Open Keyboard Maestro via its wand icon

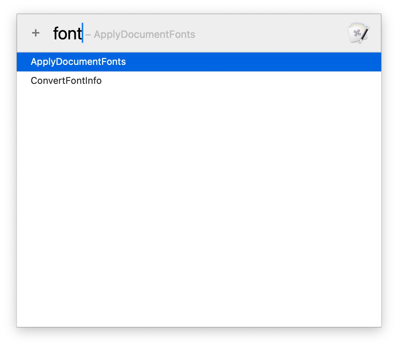359,33
